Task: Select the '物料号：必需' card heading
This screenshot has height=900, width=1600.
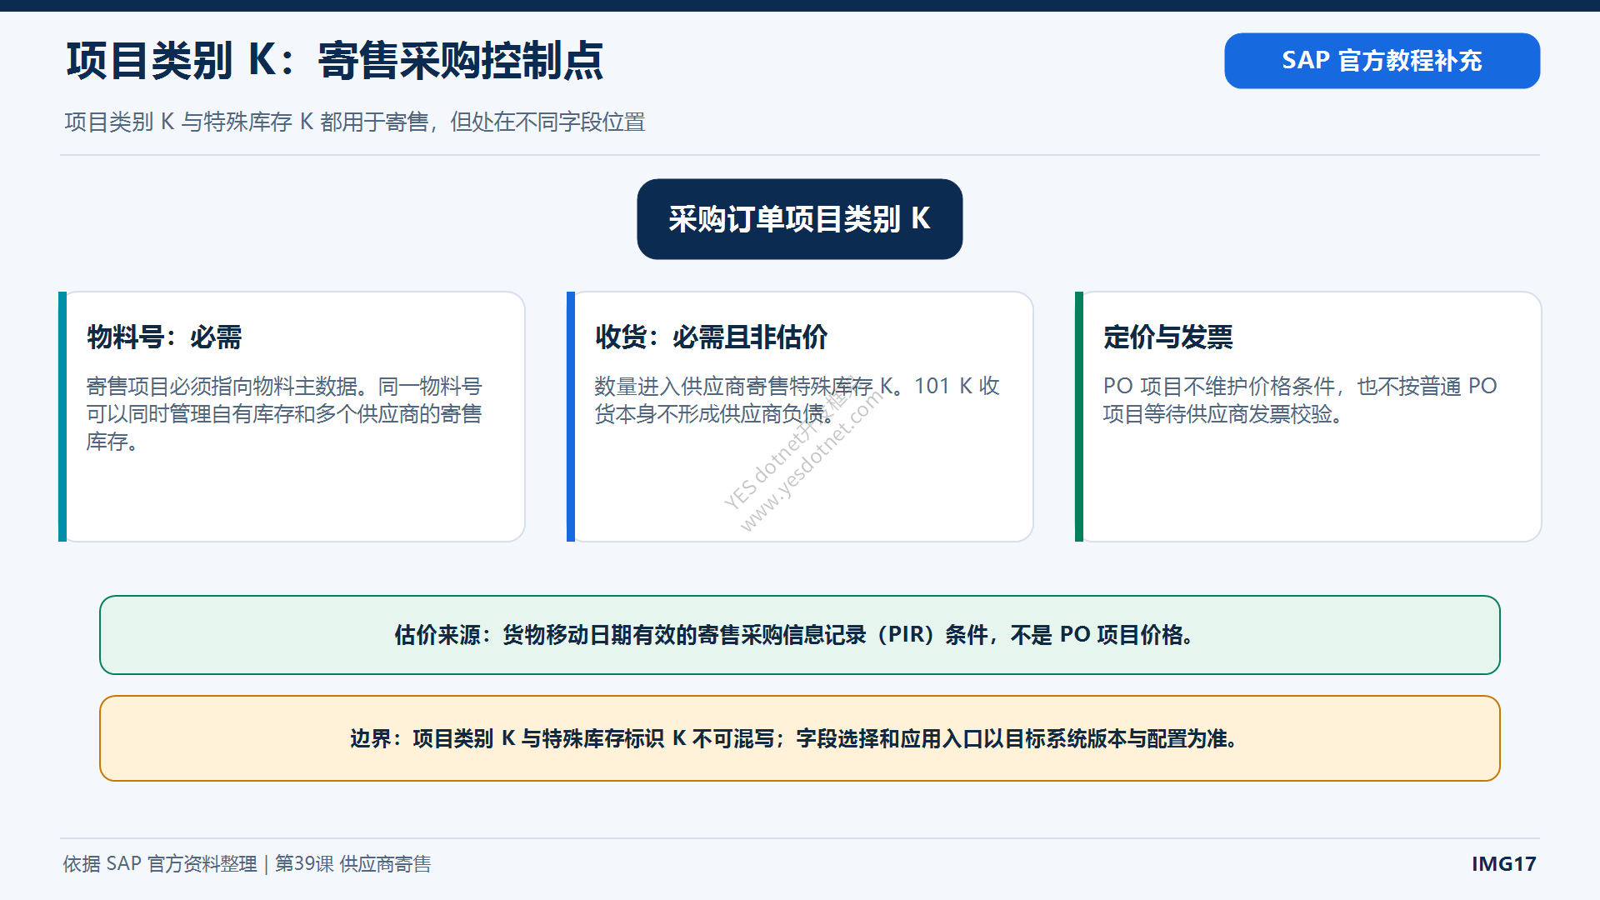Action: click(x=164, y=337)
